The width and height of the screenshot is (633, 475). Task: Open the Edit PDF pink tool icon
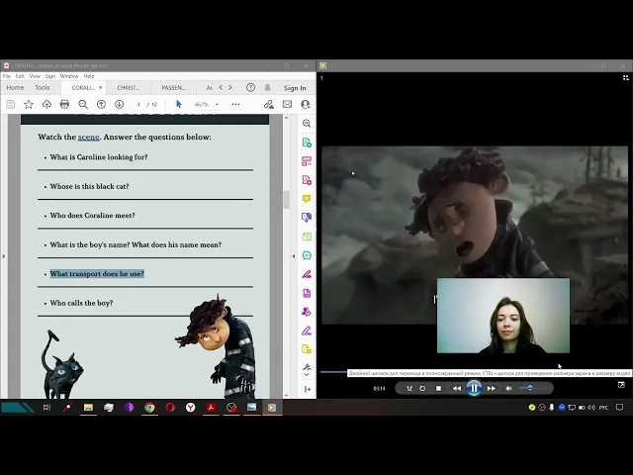pos(307,161)
